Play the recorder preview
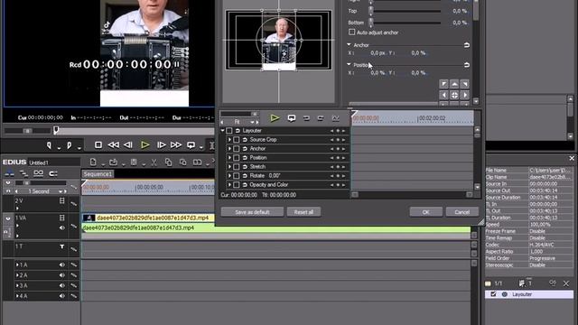Screen dimensions: 578x325 click(x=145, y=145)
